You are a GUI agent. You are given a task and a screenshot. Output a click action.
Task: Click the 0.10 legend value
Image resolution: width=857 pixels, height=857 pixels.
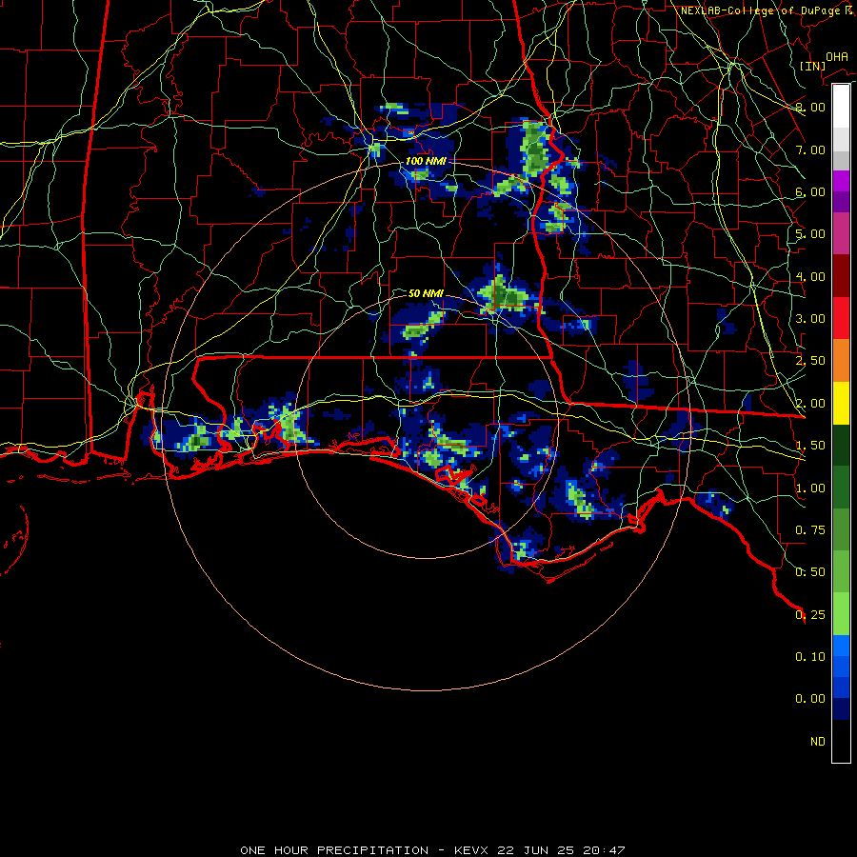[x=810, y=657]
